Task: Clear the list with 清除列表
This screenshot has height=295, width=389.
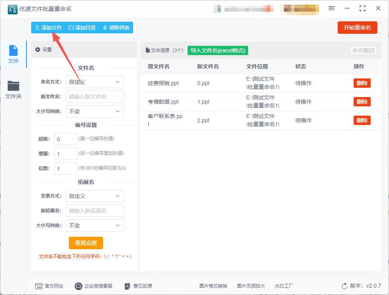Action: click(116, 28)
